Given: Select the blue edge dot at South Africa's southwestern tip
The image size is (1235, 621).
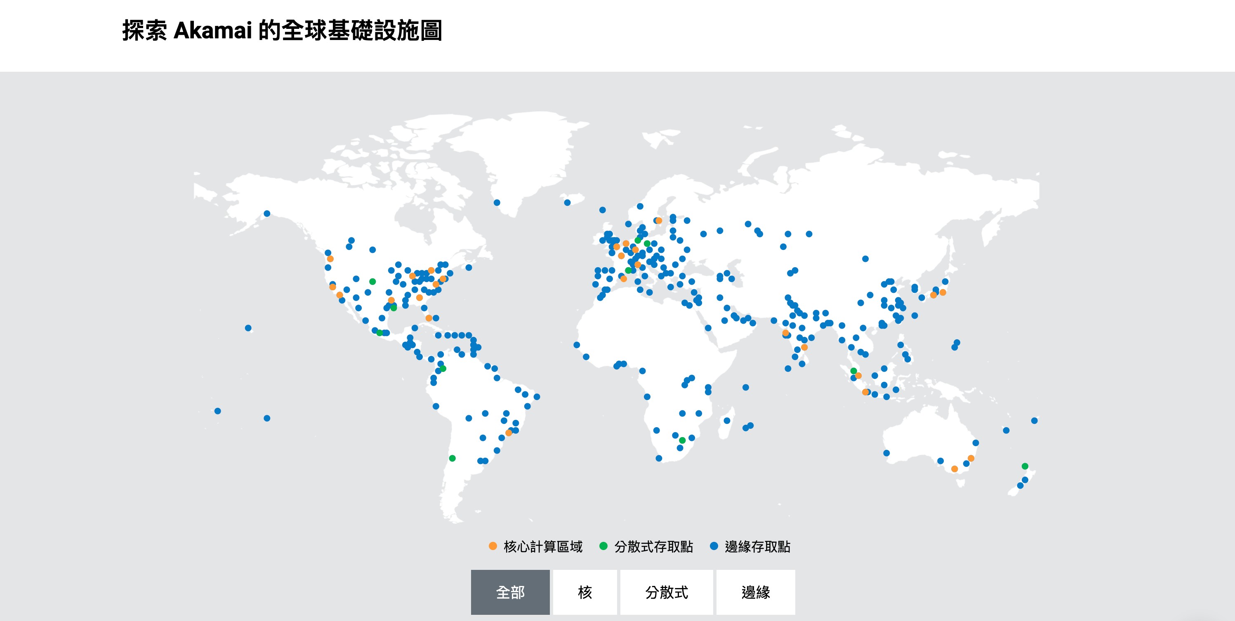Looking at the screenshot, I should [659, 459].
